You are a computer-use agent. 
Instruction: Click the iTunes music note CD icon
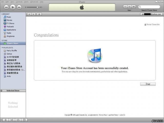point(95,55)
